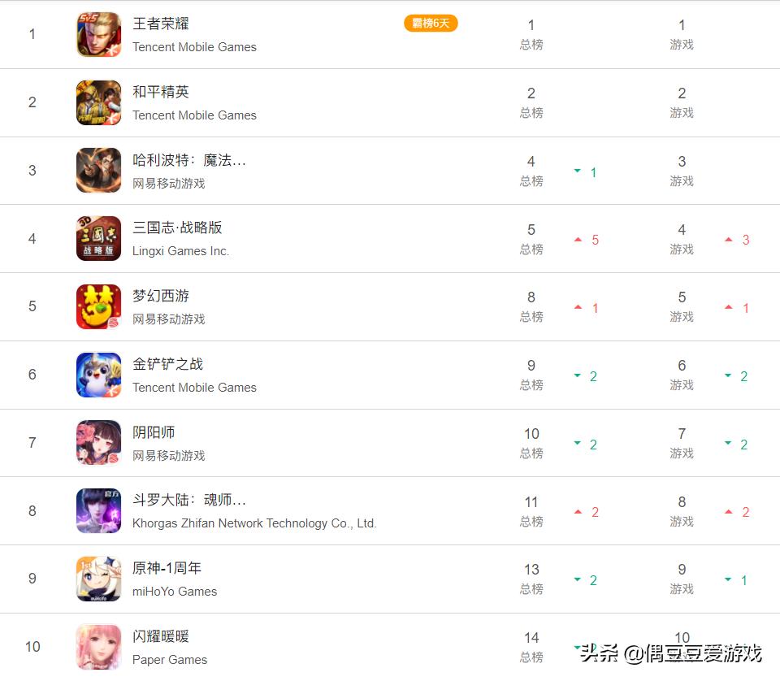
Task: Click miHoYo Games developer name
Action: coord(175,592)
